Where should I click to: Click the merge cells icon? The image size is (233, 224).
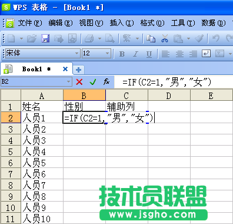coord(219,53)
